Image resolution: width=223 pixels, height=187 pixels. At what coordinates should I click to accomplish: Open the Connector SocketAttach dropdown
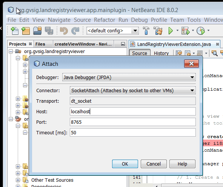point(133,90)
